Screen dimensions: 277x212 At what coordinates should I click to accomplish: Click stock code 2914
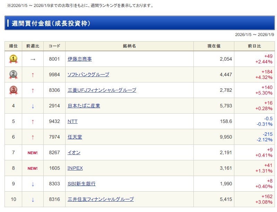coord(54,106)
